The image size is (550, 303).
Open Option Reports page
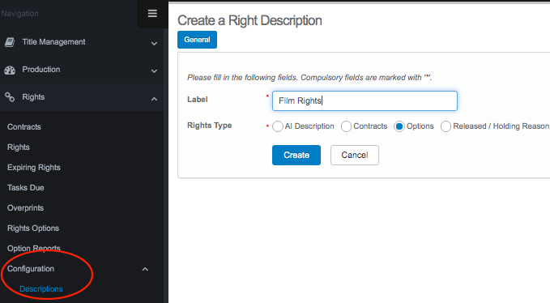34,249
